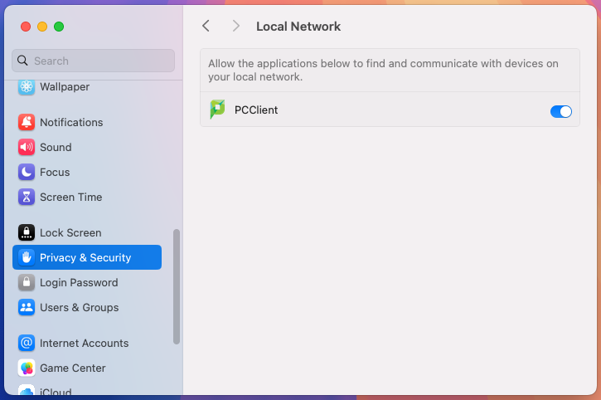
Task: Click the sidebar scrollbar
Action: coord(177,286)
